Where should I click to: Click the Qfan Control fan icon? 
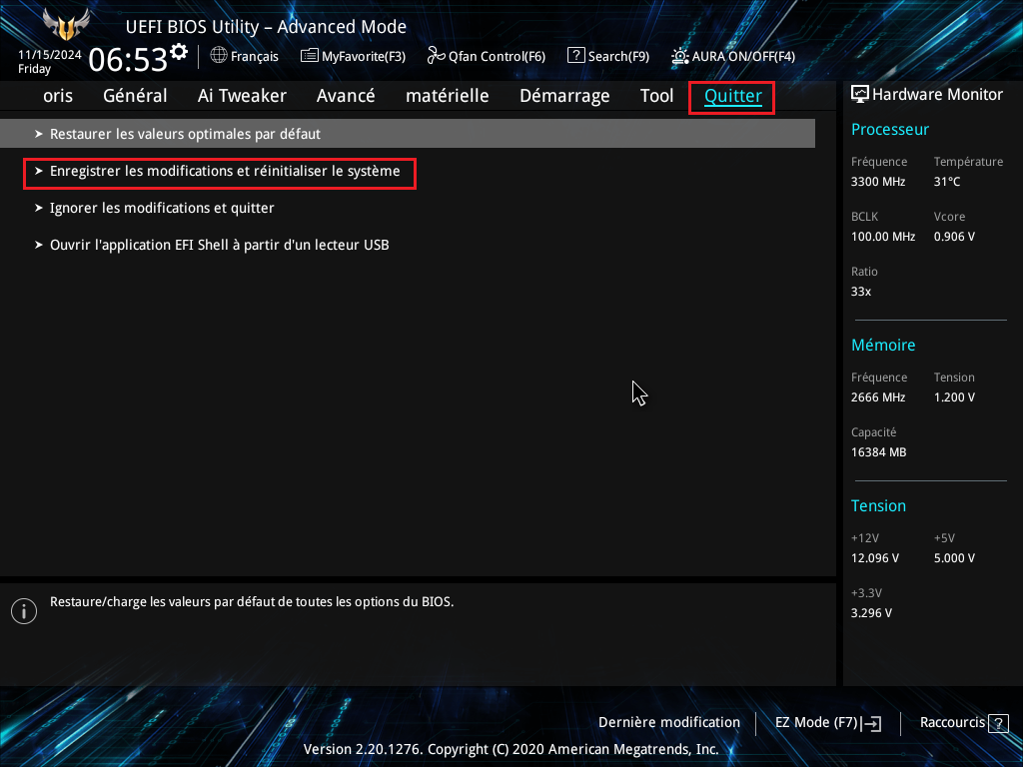pyautogui.click(x=436, y=56)
